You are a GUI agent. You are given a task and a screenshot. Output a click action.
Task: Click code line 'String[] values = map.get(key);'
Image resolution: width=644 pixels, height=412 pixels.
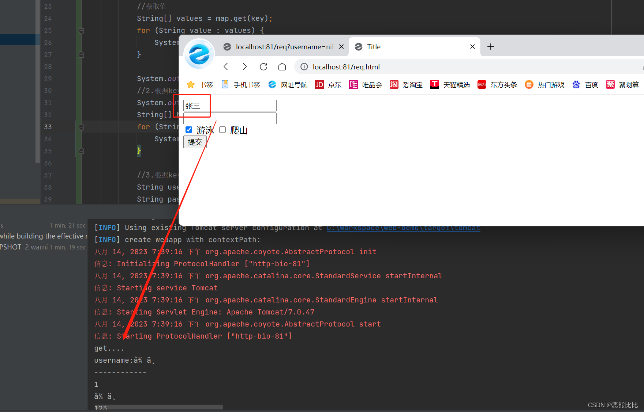[205, 18]
